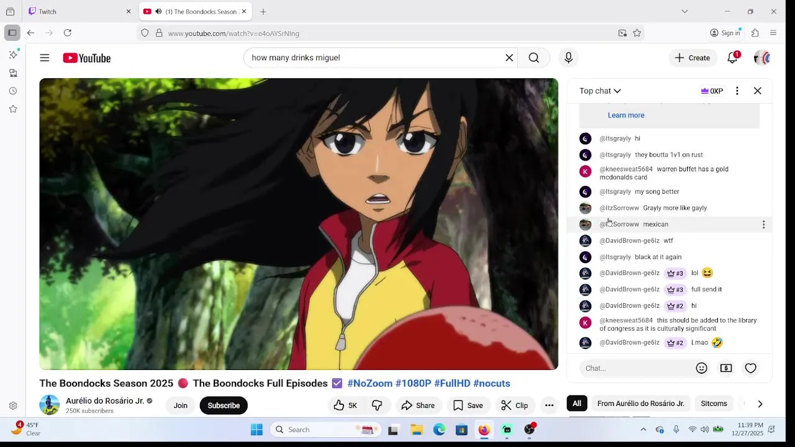Like the video with thumbs up
The height and width of the screenshot is (447, 795).
(345, 405)
